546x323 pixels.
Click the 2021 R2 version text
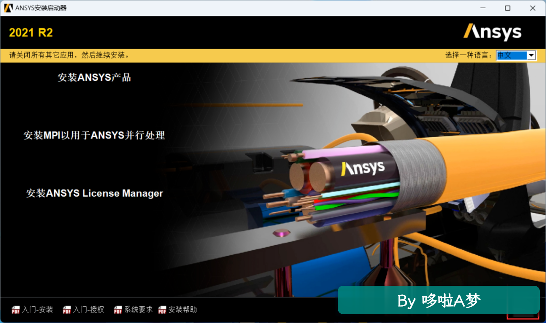(31, 33)
